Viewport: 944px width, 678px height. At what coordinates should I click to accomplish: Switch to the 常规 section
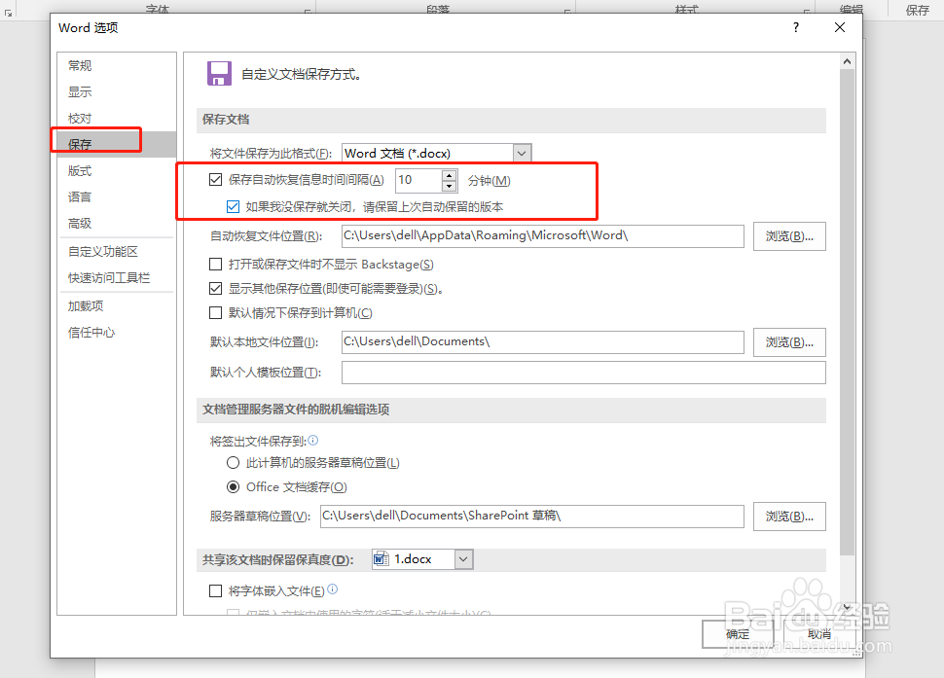point(79,65)
